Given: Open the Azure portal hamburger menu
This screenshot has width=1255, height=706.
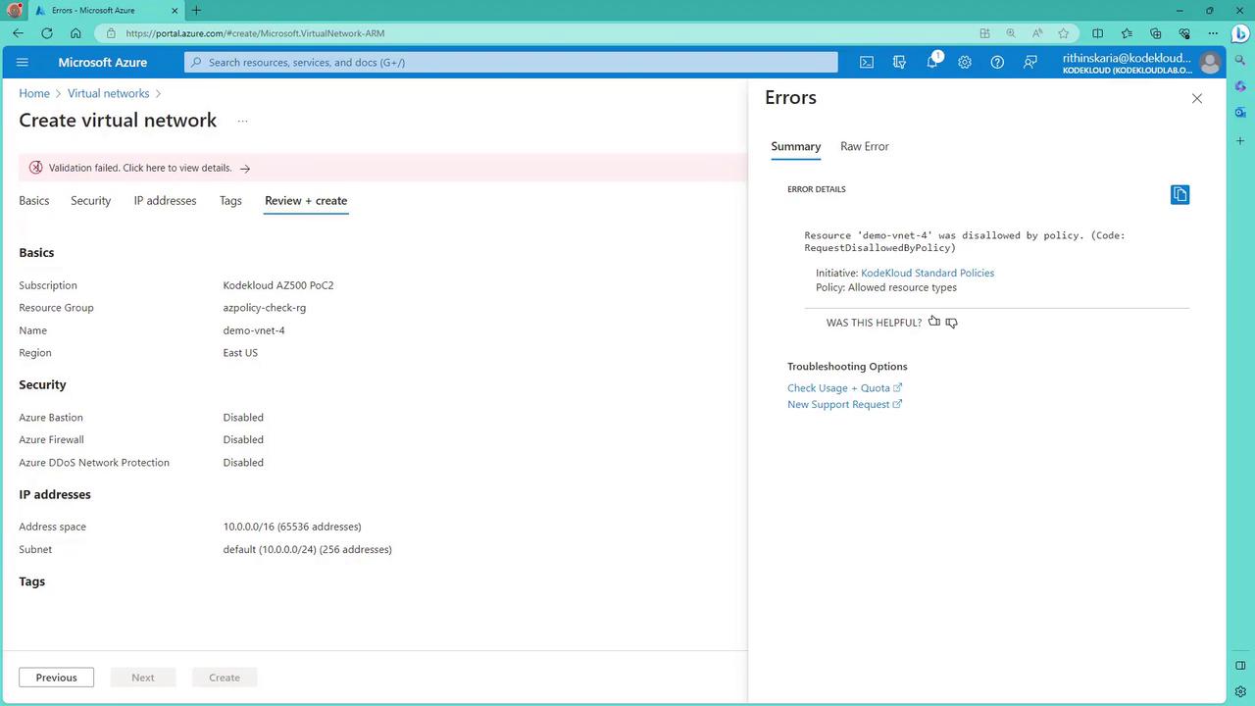Looking at the screenshot, I should 23,63.
